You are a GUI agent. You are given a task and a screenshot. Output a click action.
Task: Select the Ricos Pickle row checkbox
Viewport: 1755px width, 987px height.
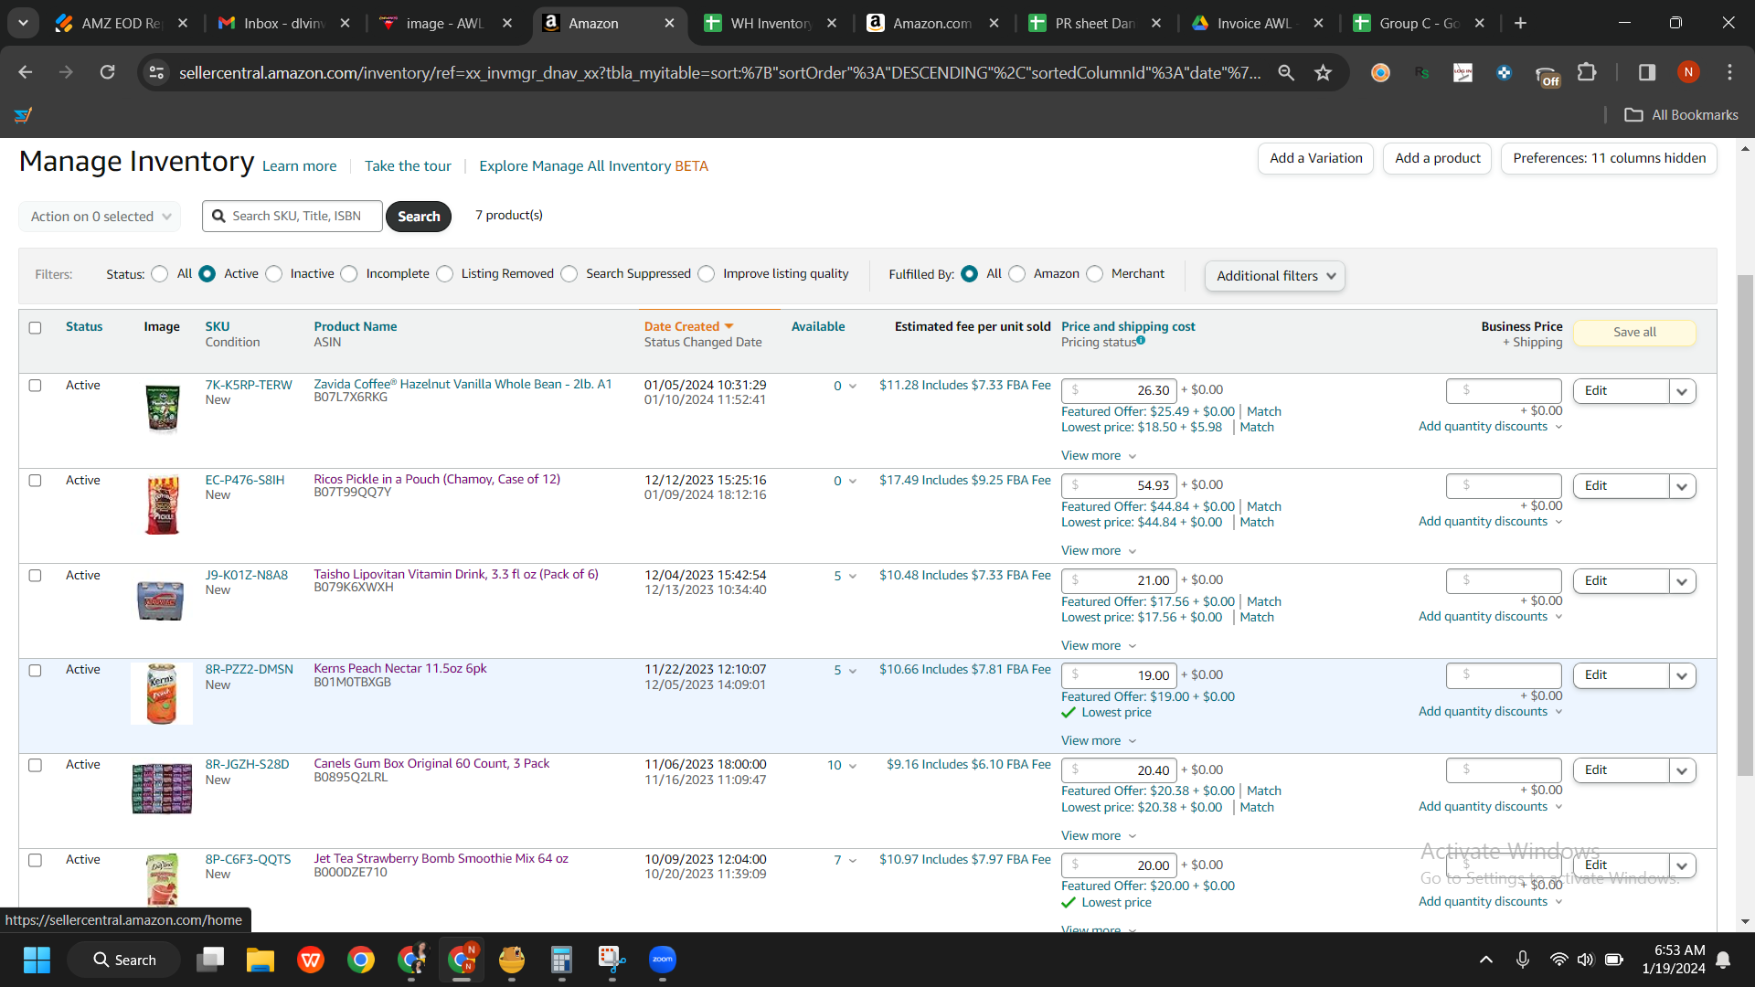tap(35, 481)
